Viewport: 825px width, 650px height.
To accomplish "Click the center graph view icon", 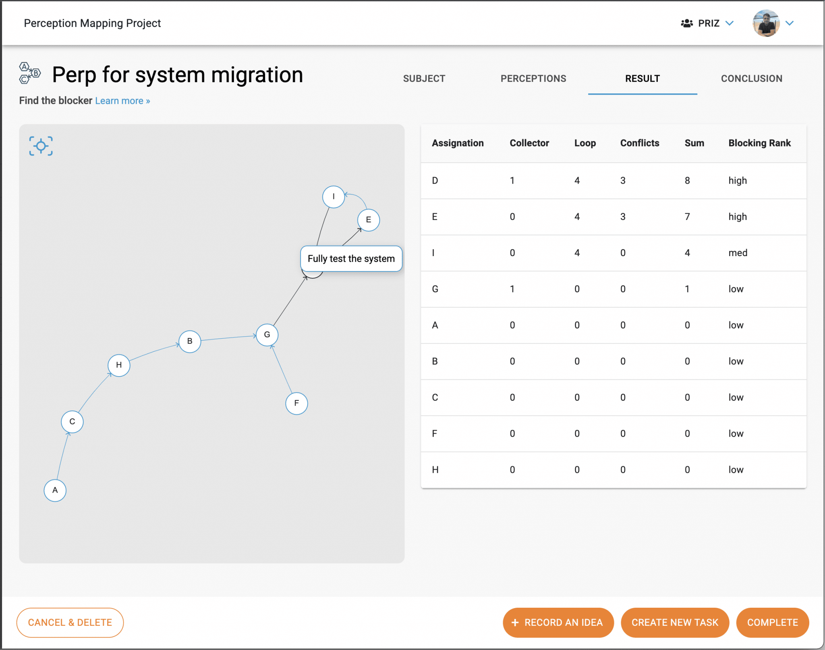I will coord(41,146).
